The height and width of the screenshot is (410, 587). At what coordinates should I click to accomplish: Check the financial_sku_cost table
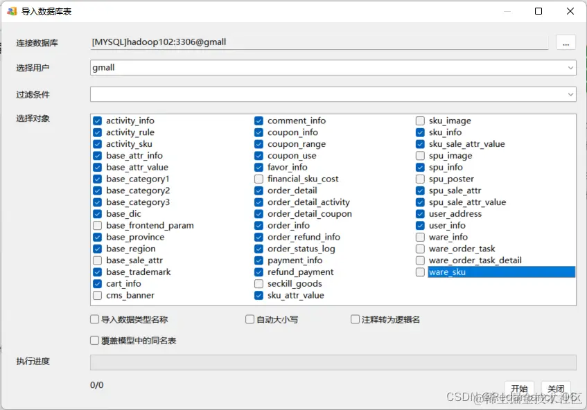(x=259, y=179)
